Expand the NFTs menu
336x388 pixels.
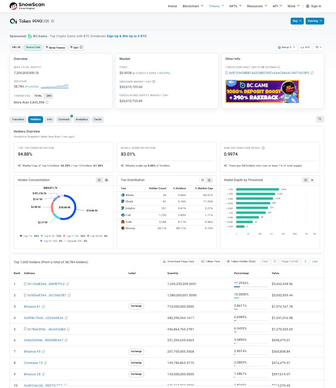[x=235, y=6]
